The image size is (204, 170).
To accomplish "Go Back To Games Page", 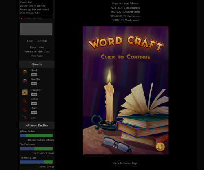I will coord(126,163).
